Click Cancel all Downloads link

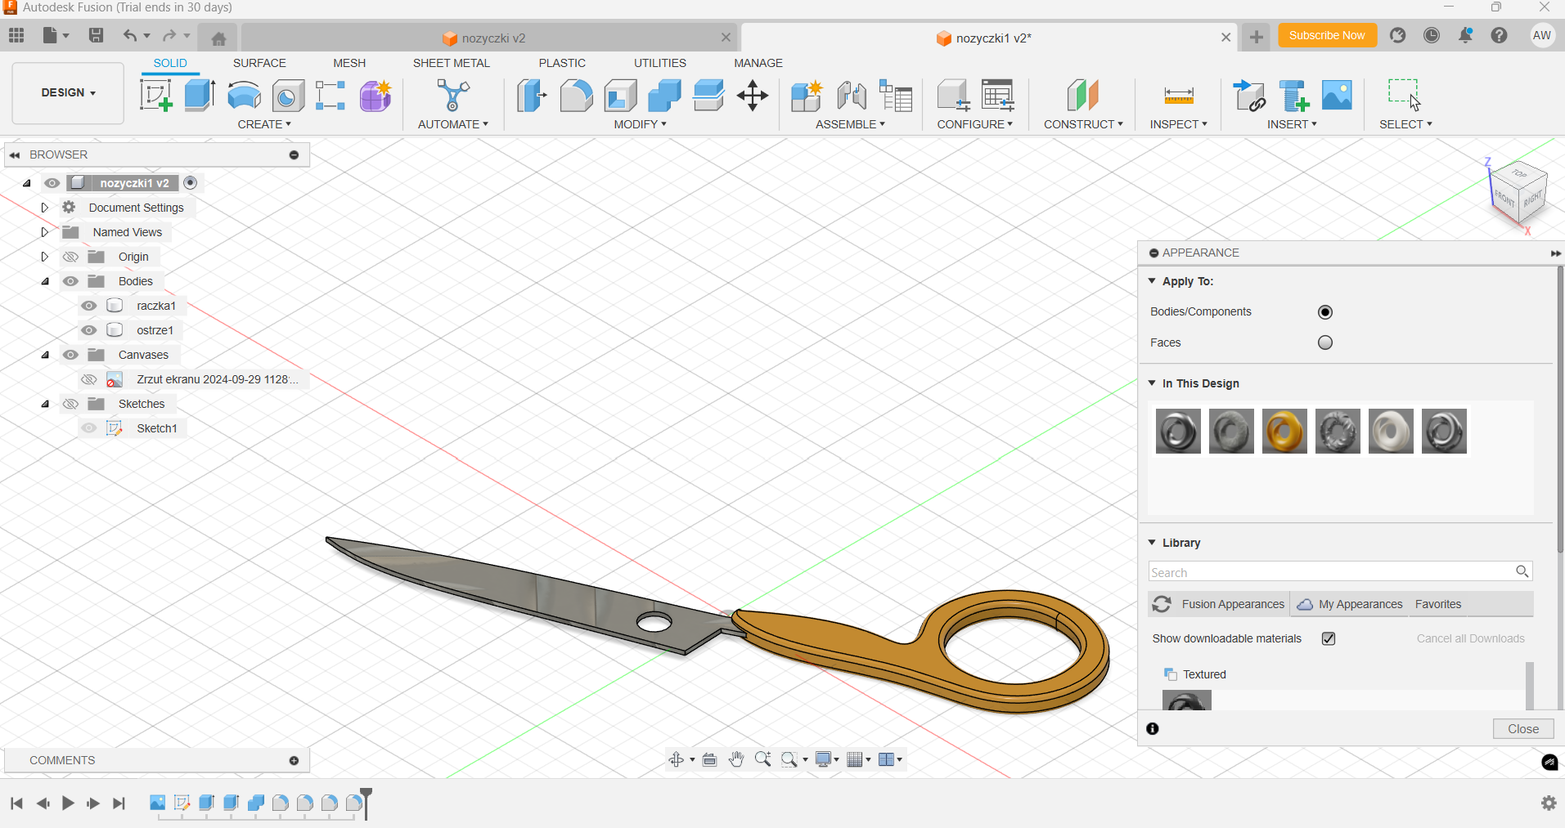[1471, 638]
